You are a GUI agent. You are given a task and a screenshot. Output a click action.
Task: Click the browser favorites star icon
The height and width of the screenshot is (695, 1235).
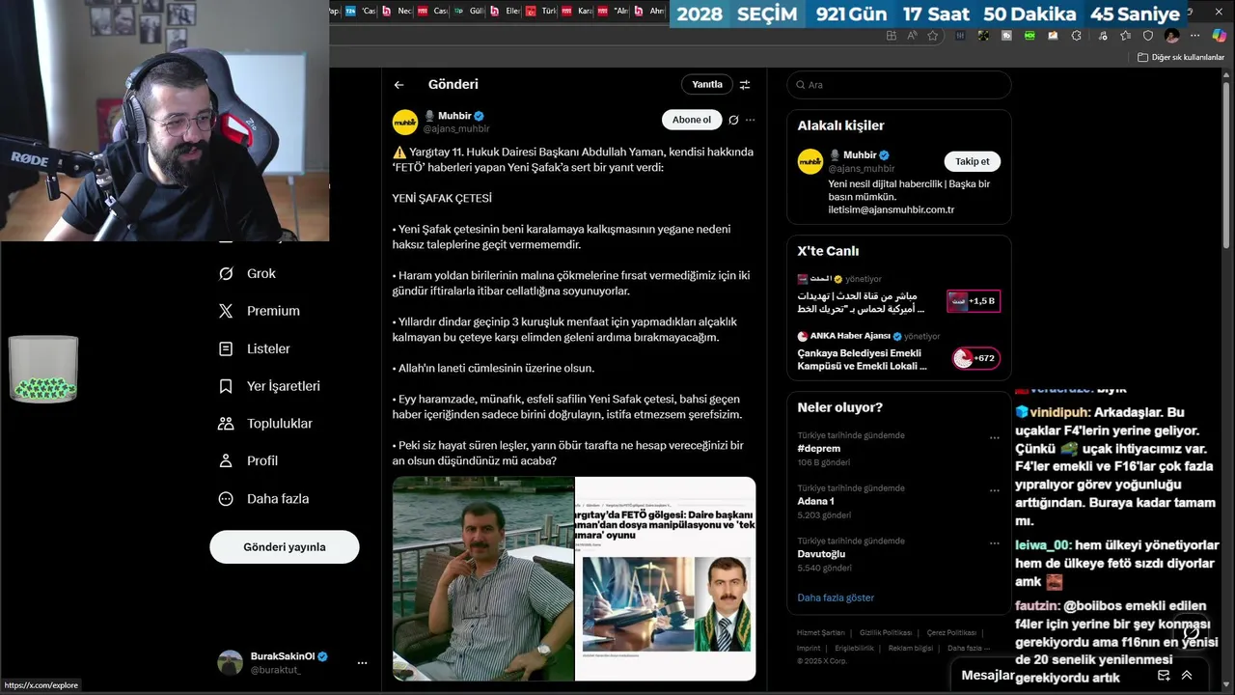point(932,36)
